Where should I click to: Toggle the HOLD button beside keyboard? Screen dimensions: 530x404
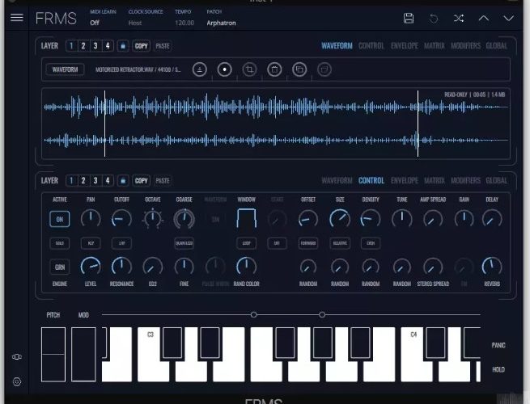pyautogui.click(x=498, y=369)
